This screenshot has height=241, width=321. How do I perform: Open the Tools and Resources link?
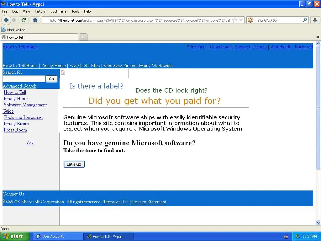[x=23, y=117]
